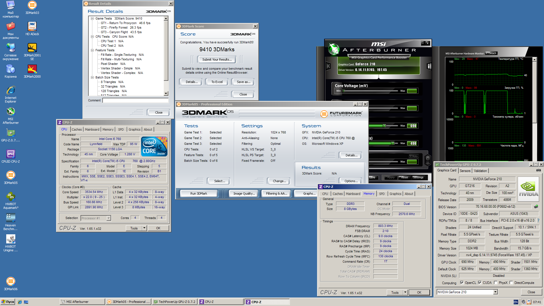Click Reset button in MSI Afterburner
Image resolution: width=544 pixels, height=306 pixels.
pyautogui.click(x=404, y=177)
